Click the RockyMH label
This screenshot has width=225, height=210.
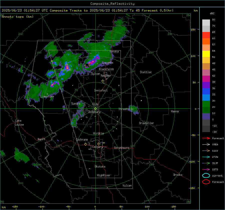[x=66, y=70]
